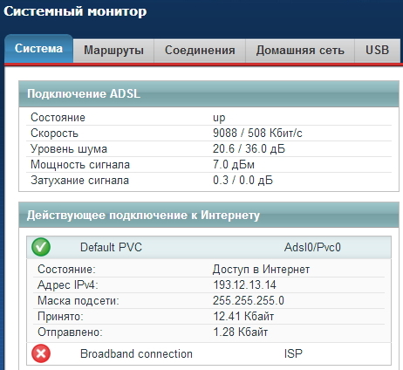Click the ISP interface label
The height and width of the screenshot is (370, 403).
293,353
